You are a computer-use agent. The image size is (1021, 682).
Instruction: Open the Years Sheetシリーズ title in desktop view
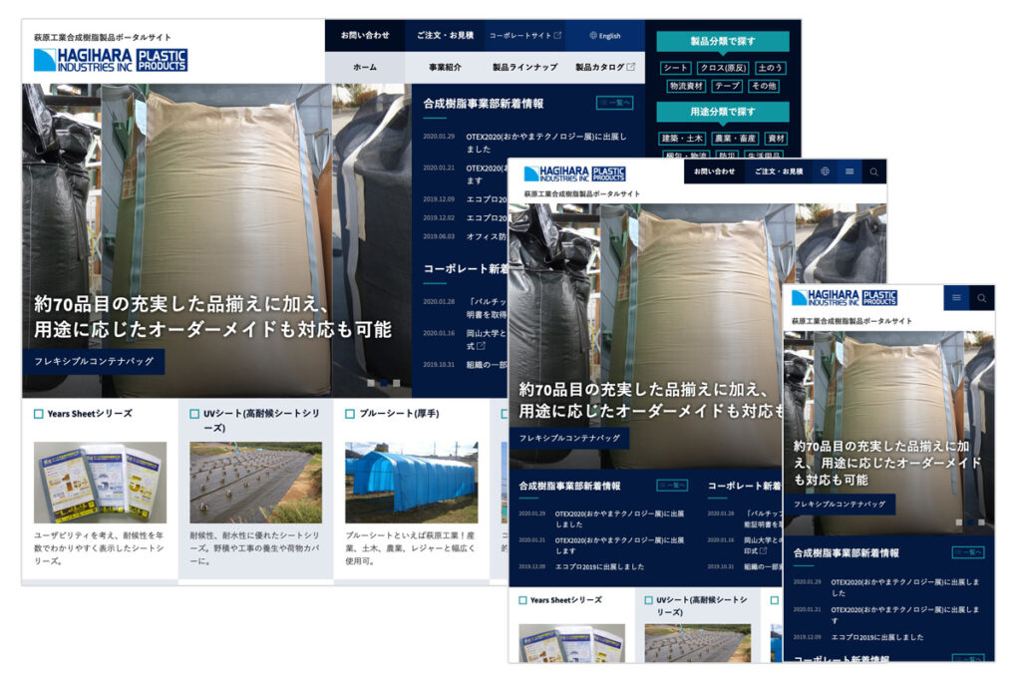(x=89, y=414)
